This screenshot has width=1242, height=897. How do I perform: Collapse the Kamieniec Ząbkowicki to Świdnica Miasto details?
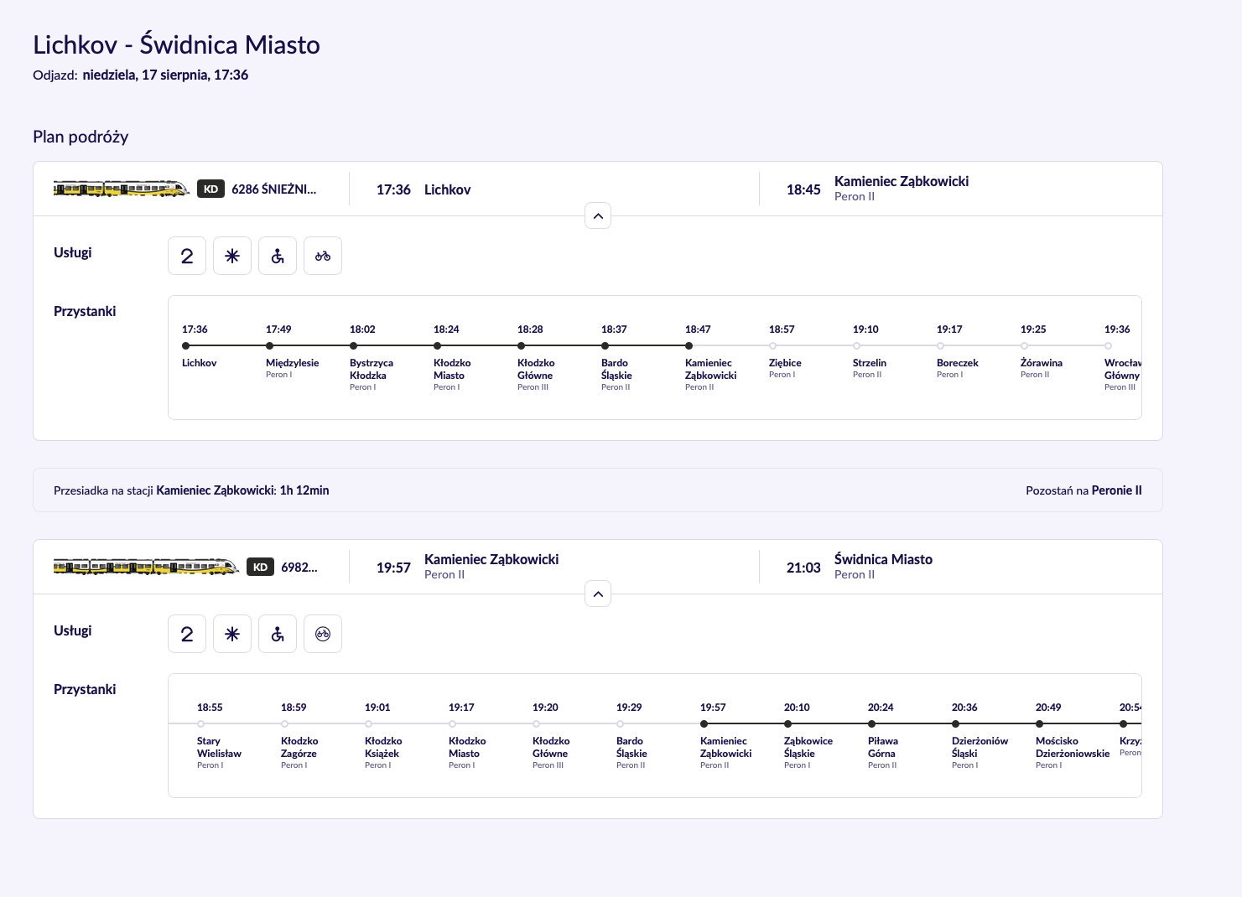[598, 594]
